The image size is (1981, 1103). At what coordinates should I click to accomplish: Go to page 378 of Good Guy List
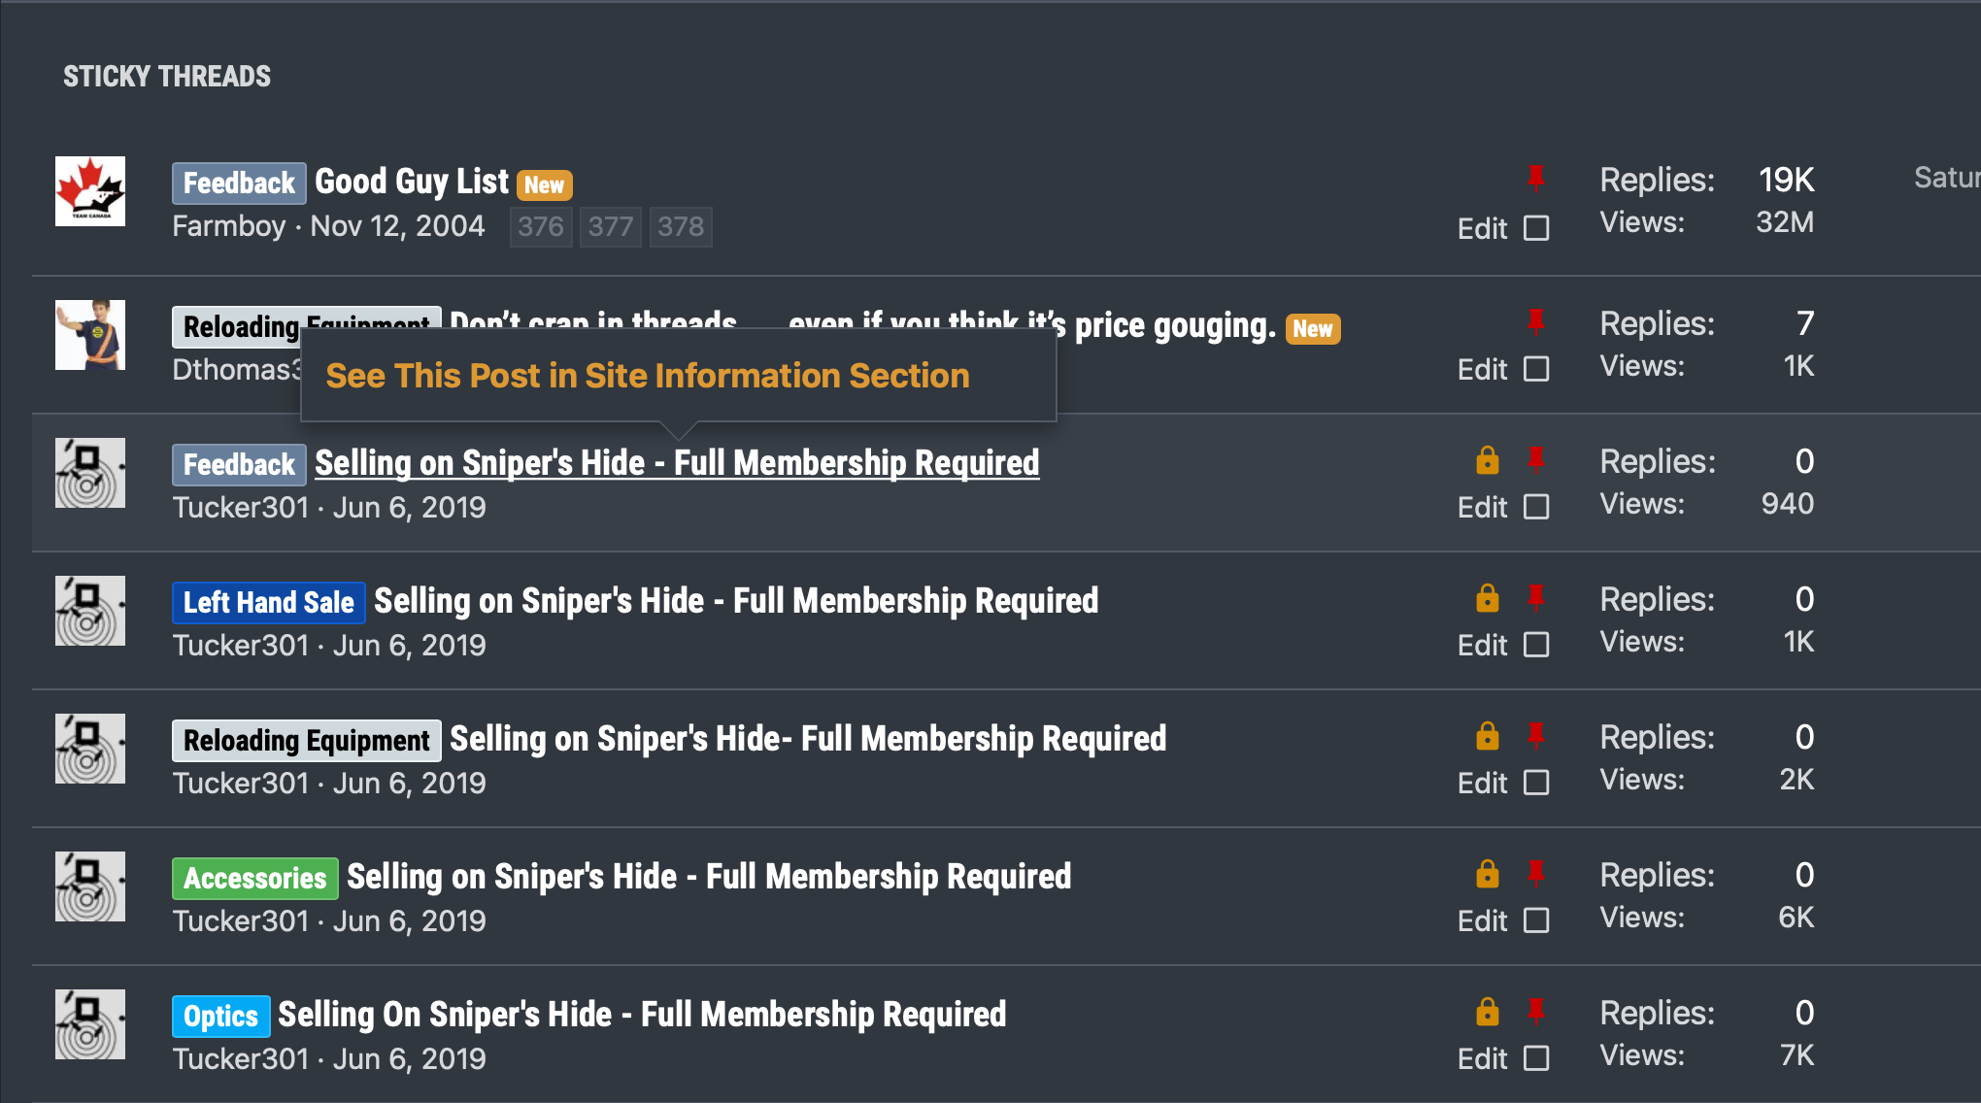coord(681,227)
